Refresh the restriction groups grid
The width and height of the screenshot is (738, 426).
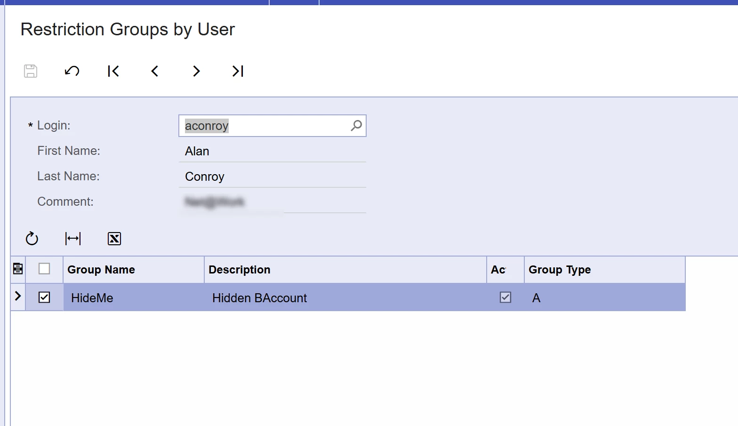[32, 239]
